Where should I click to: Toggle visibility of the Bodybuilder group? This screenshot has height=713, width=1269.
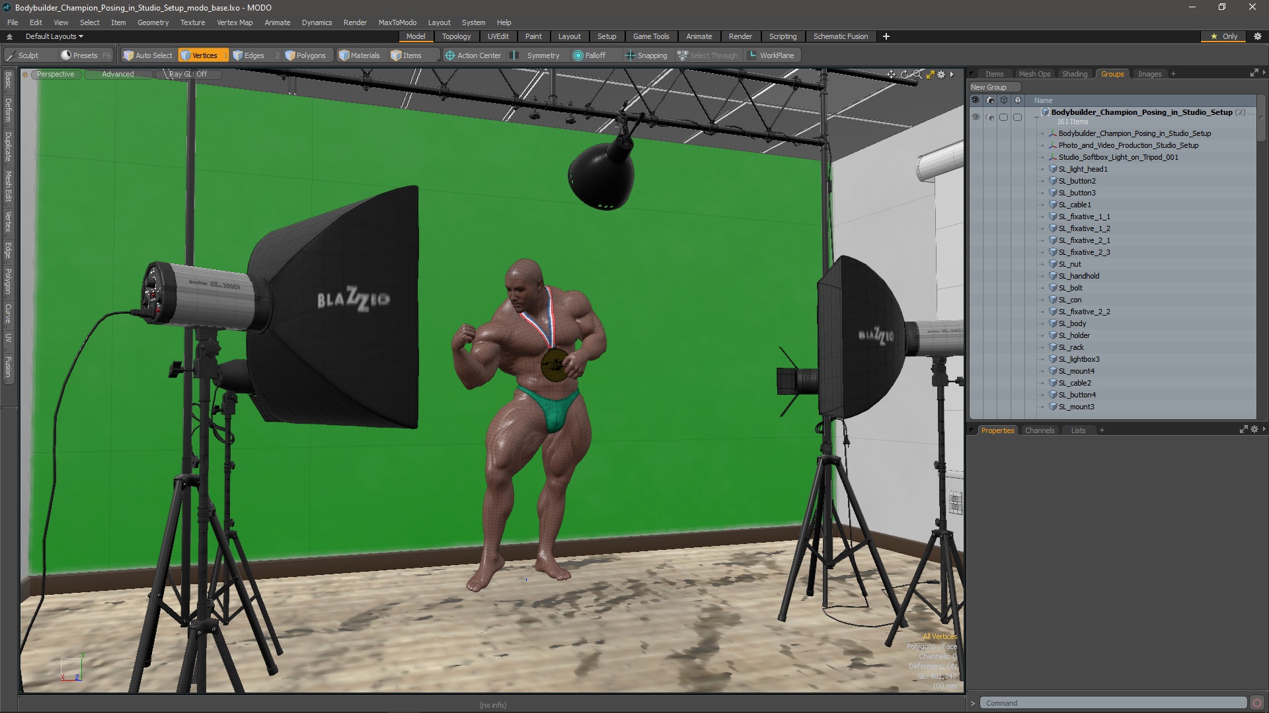point(976,117)
